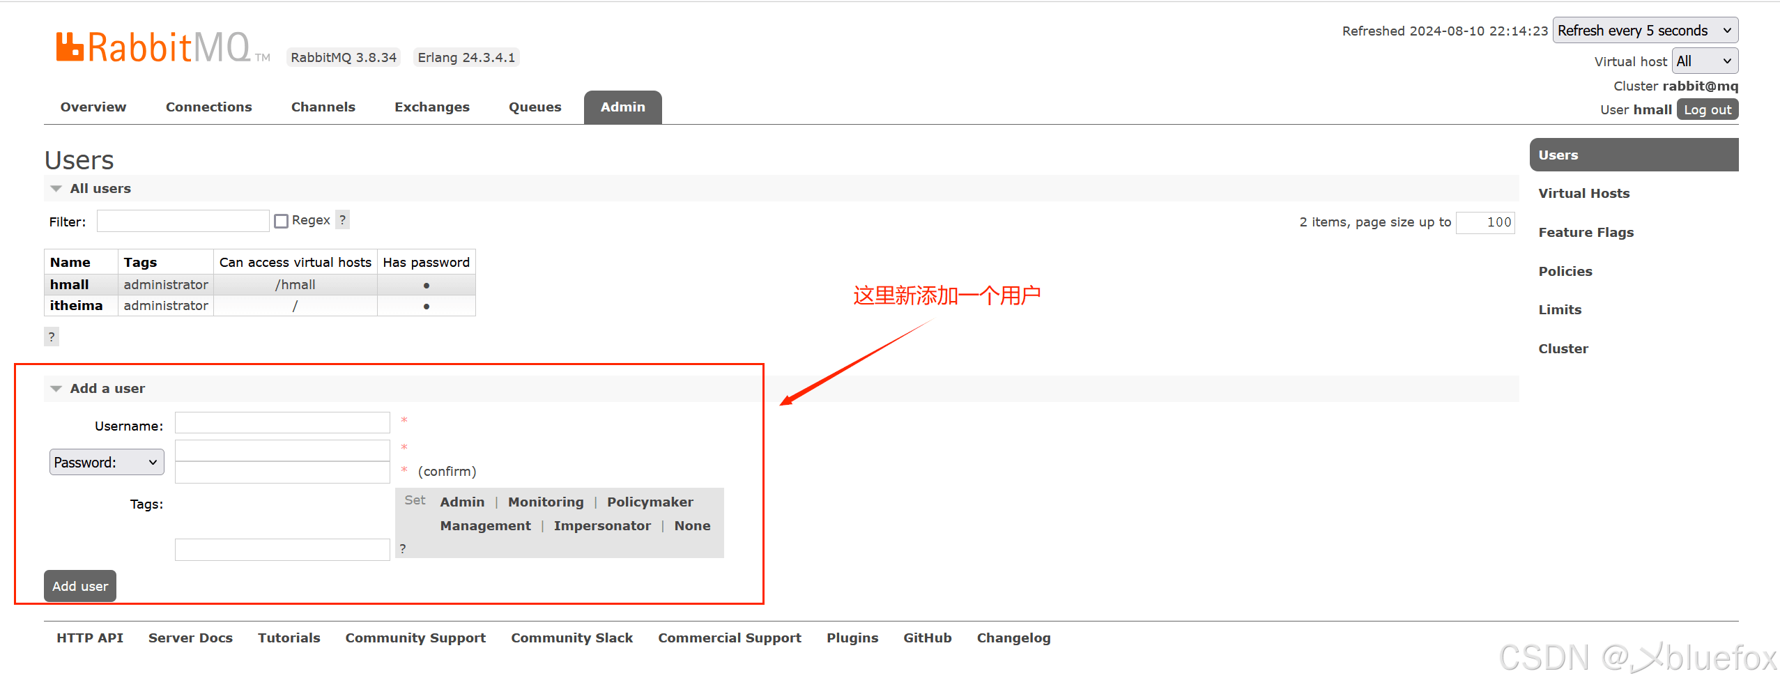This screenshot has width=1780, height=687.
Task: Open the Feature Flags sidebar item
Action: [x=1586, y=233]
